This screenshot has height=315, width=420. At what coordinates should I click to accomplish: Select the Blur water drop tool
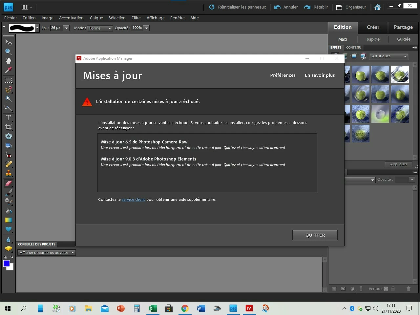[9, 240]
